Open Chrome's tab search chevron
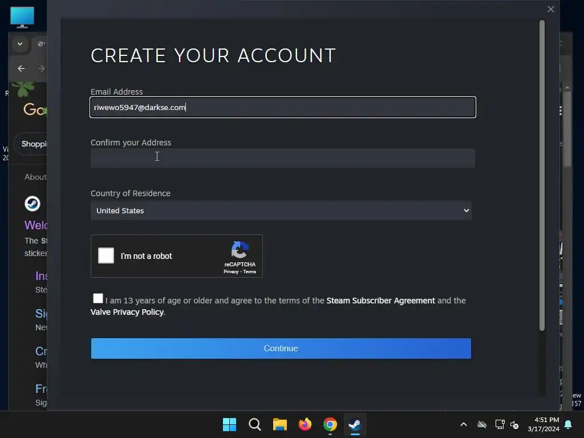Viewport: 584px width, 438px height. pos(20,44)
